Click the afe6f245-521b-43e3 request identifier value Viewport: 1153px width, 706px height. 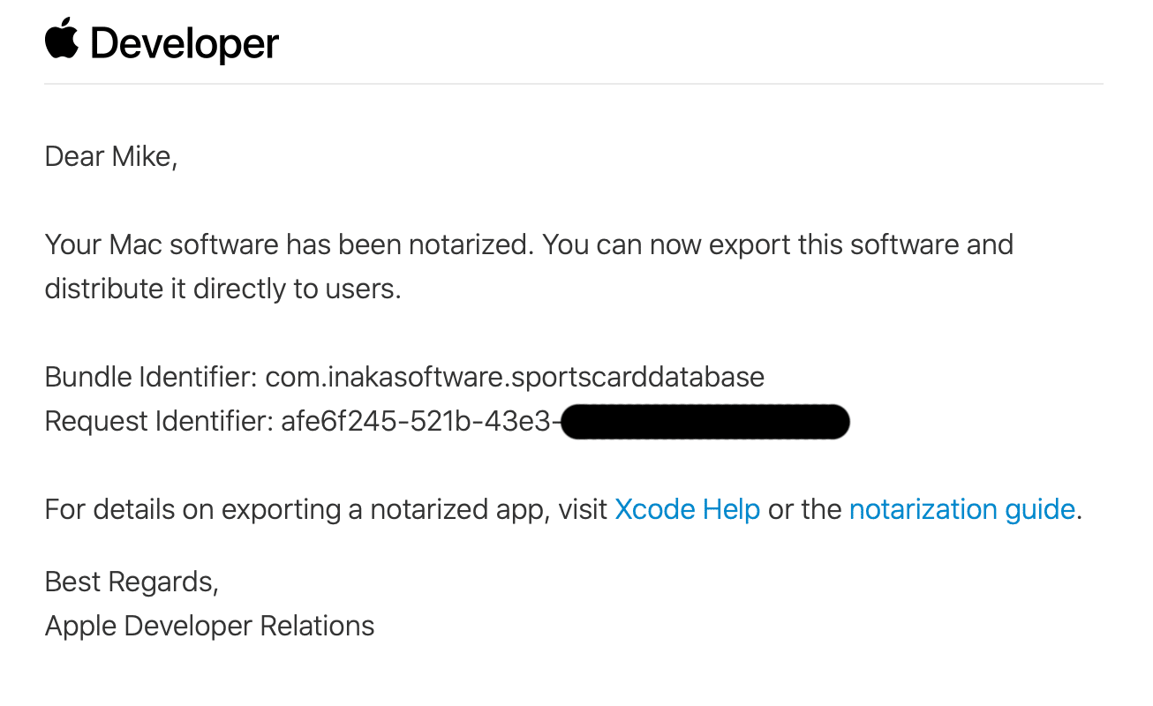tap(420, 422)
